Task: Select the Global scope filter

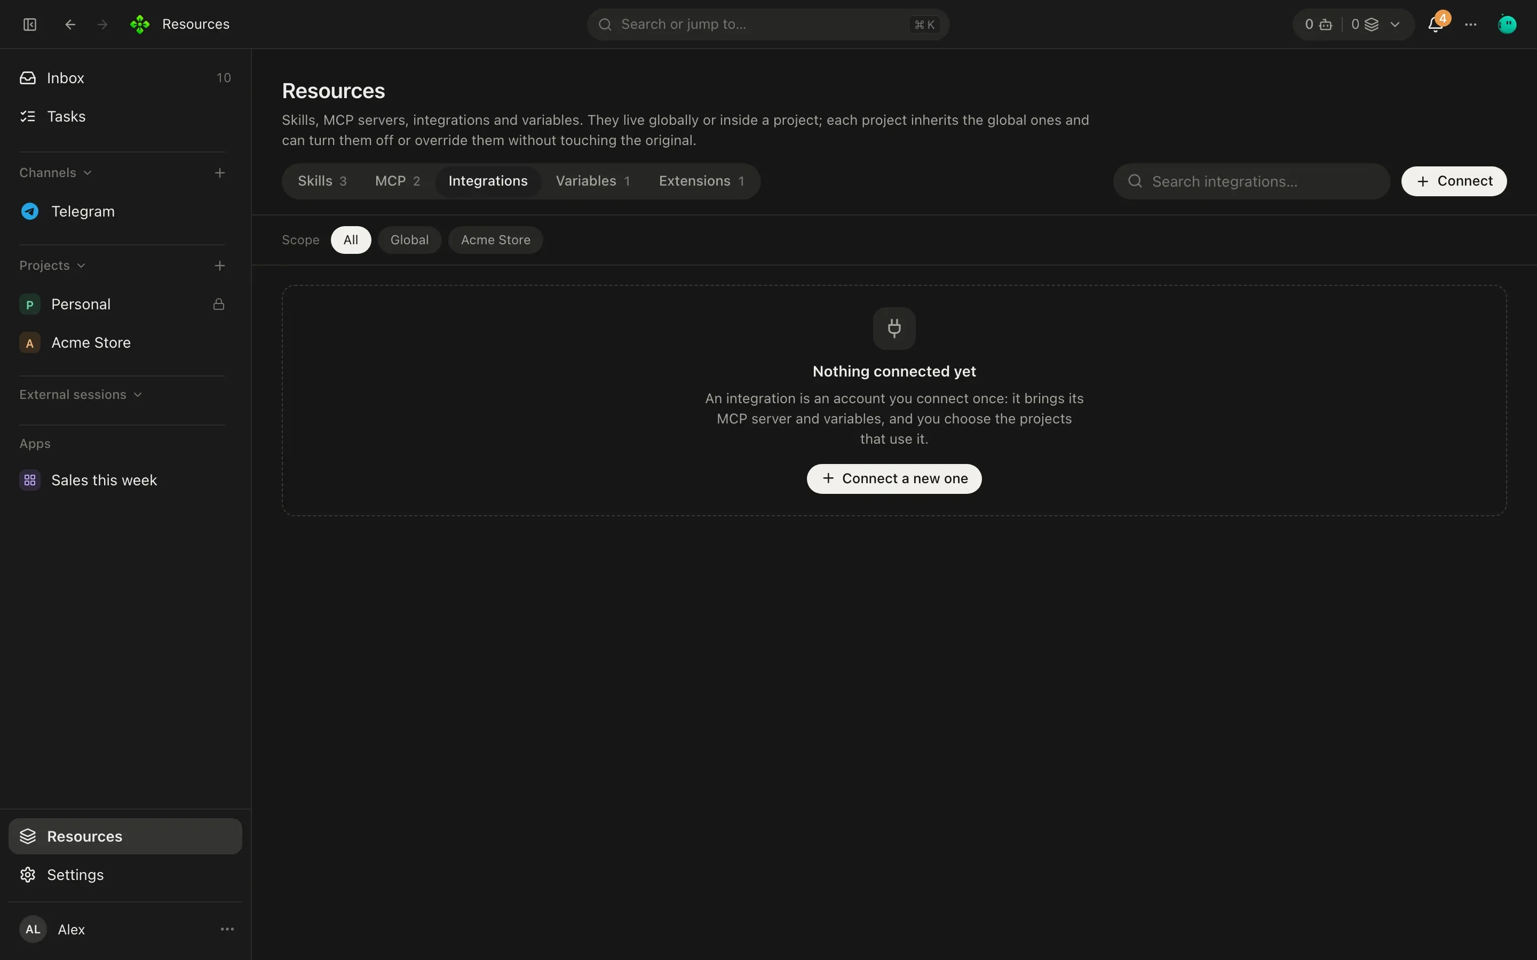Action: 410,240
